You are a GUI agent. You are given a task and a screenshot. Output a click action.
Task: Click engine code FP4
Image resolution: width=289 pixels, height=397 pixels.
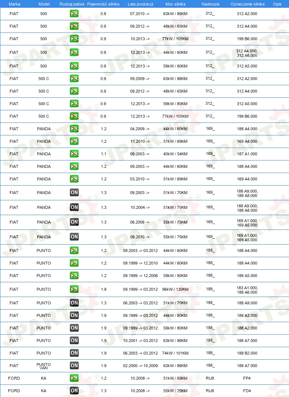click(x=246, y=378)
